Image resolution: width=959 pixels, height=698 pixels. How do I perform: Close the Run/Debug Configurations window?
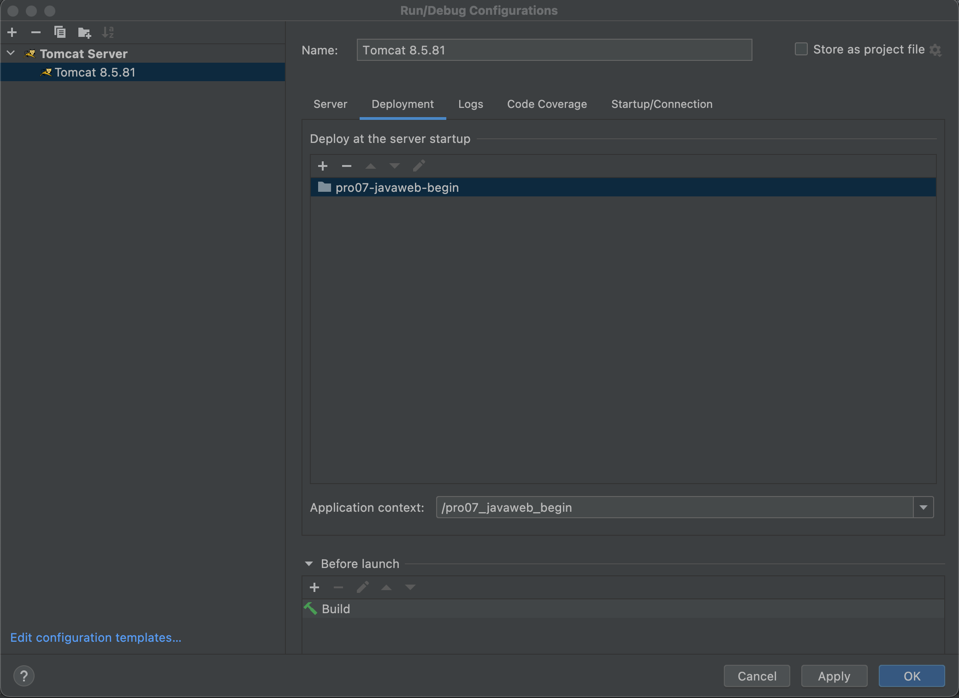point(13,11)
